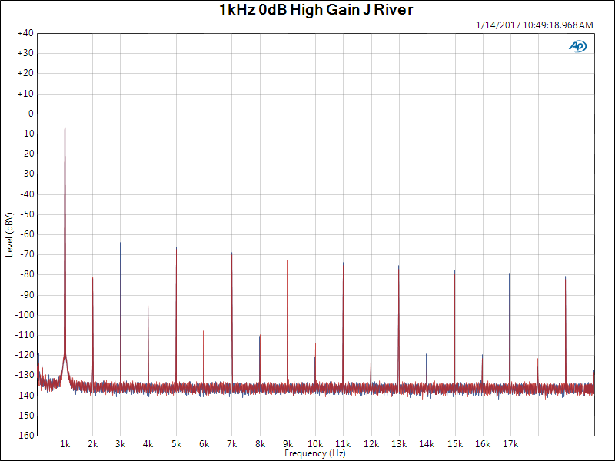Click the AP logo in the chart corner
This screenshot has height=461, width=615.
point(578,46)
